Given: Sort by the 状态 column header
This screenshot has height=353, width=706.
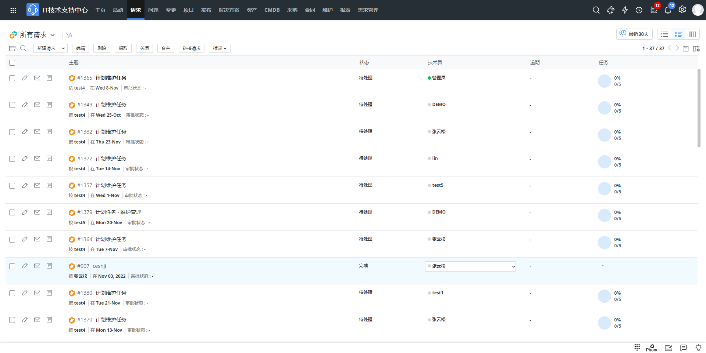Looking at the screenshot, I should 364,62.
